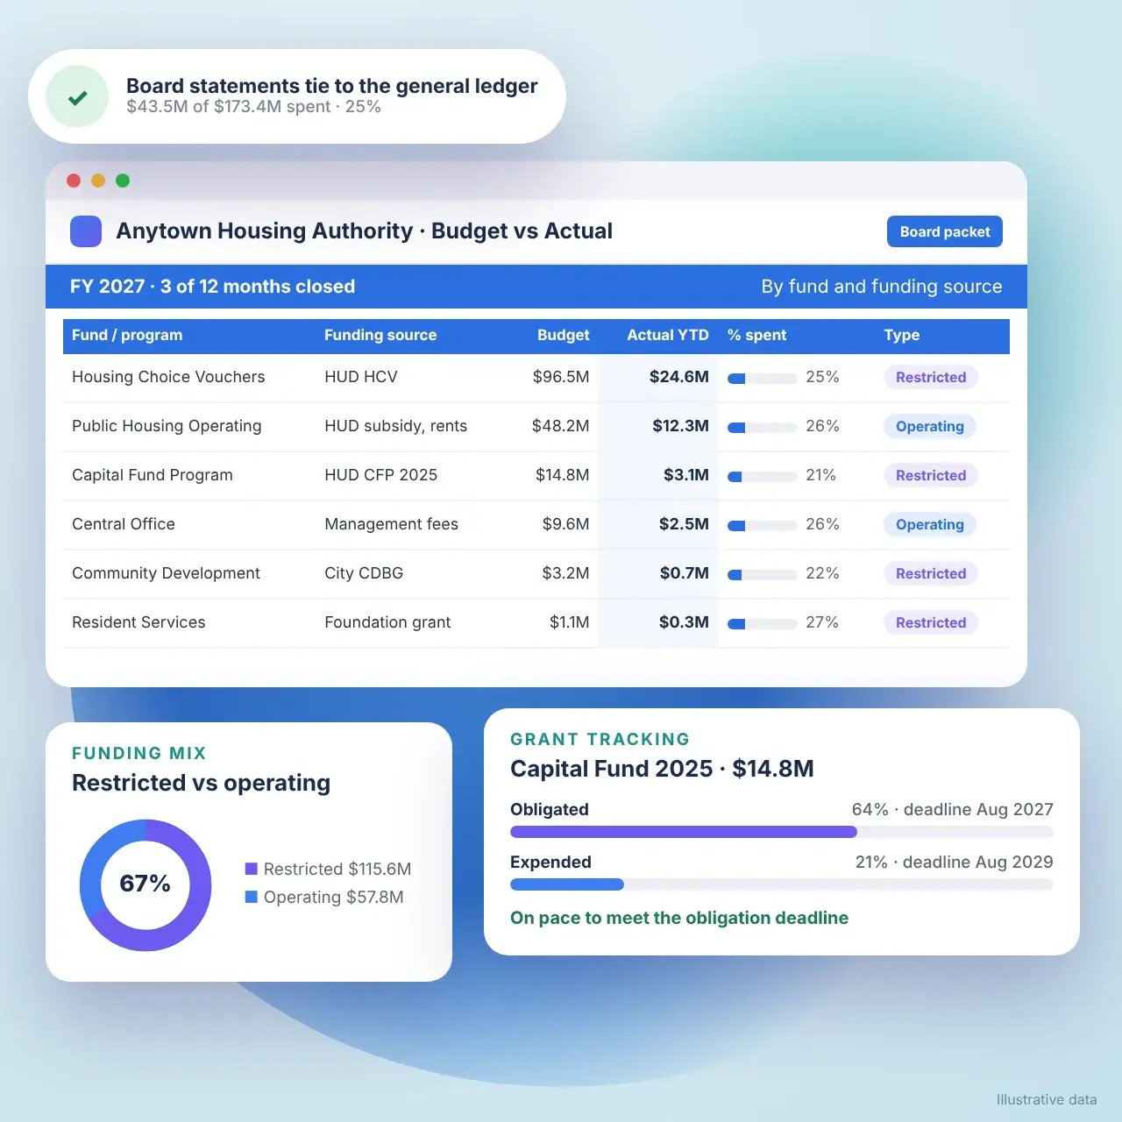
Task: Select the Funding source column header
Action: (380, 335)
